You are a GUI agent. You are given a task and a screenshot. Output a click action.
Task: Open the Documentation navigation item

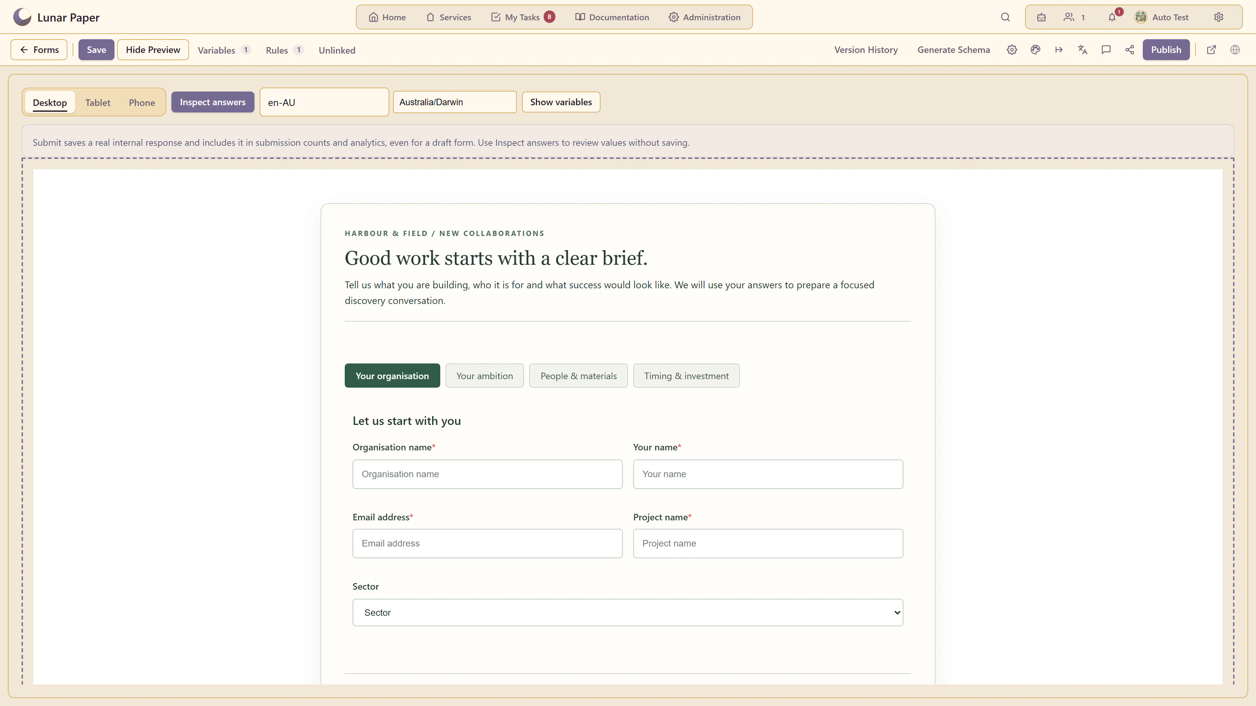point(612,17)
